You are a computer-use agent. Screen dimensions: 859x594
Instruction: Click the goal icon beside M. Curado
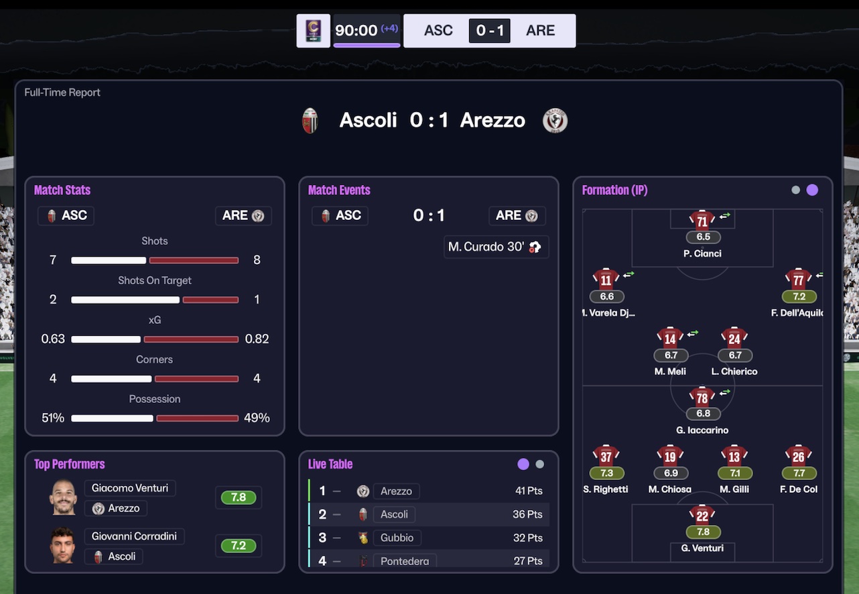point(535,247)
